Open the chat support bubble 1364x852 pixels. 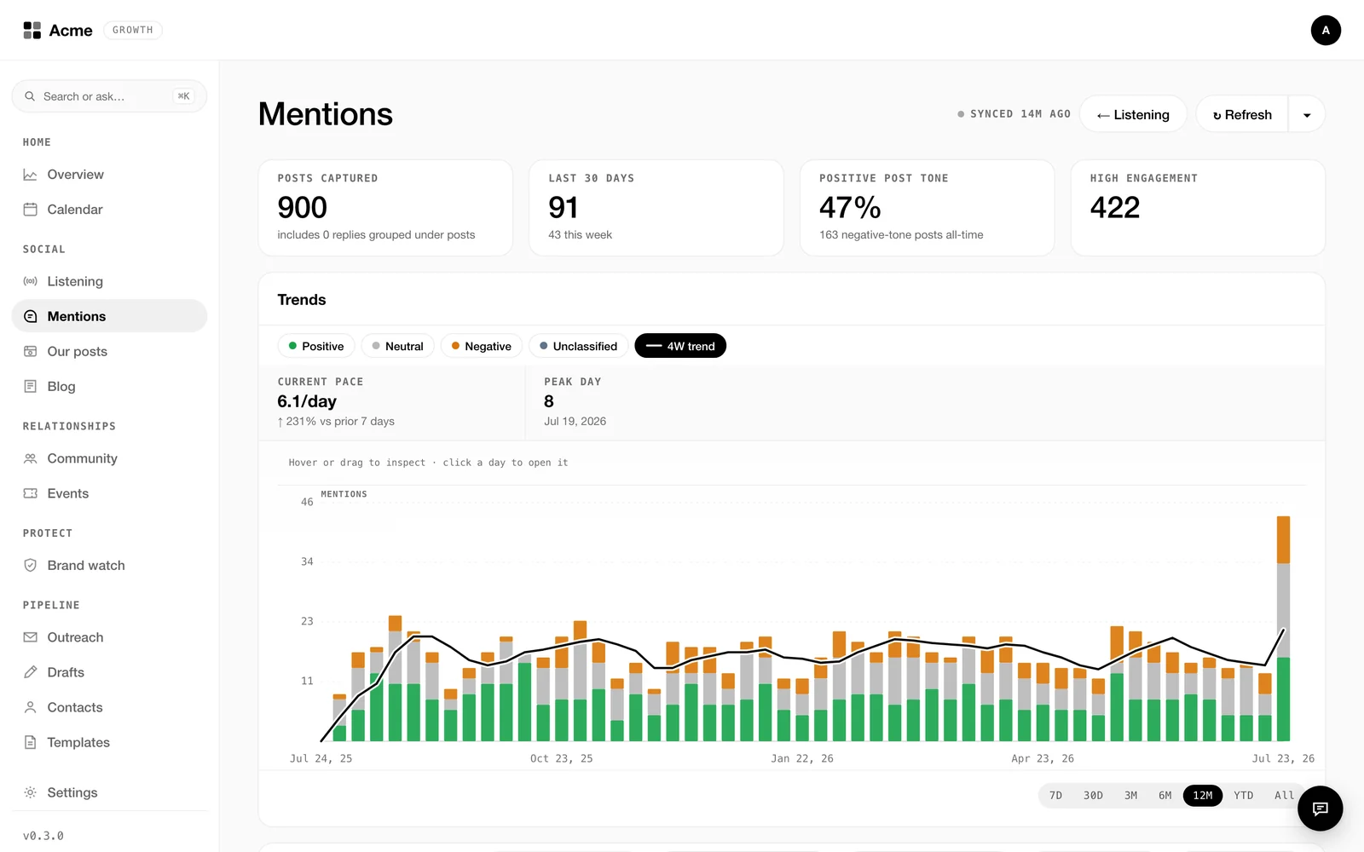point(1320,808)
